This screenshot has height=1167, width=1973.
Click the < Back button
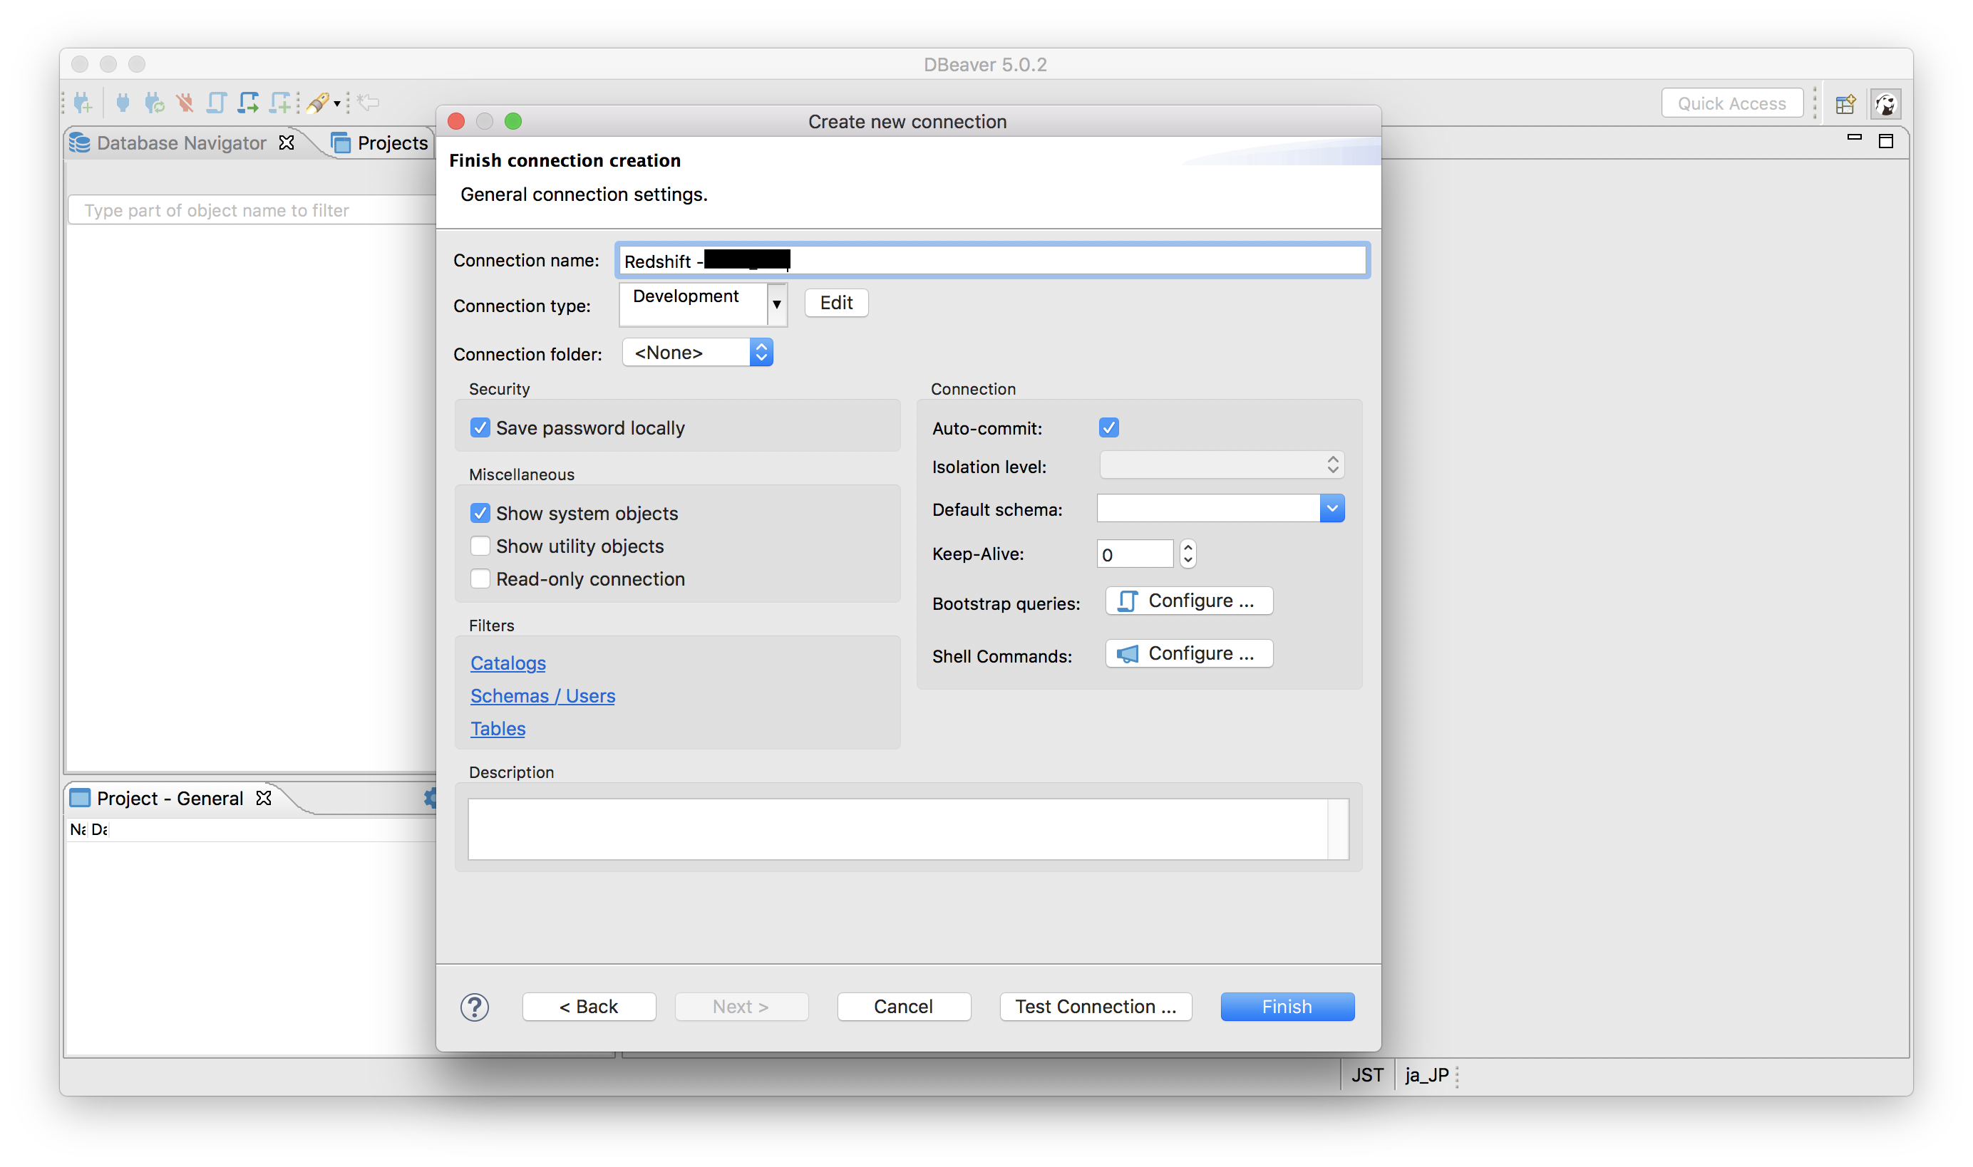coord(589,1007)
